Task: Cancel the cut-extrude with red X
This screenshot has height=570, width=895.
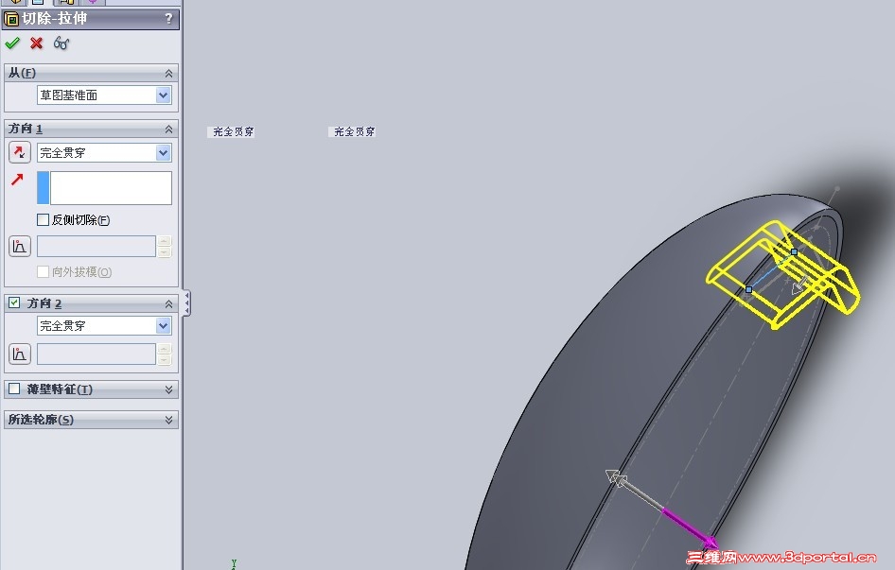Action: tap(37, 43)
